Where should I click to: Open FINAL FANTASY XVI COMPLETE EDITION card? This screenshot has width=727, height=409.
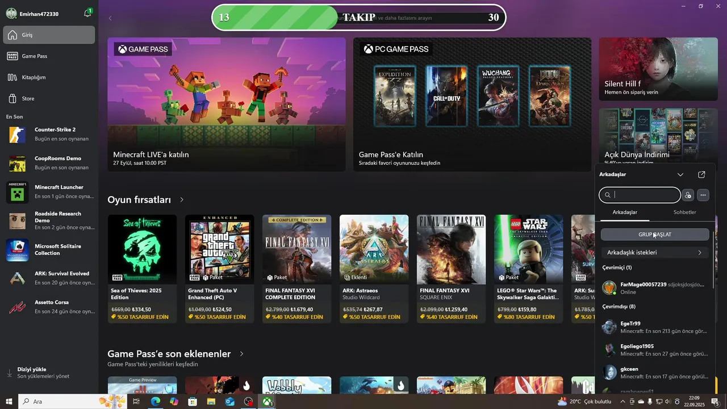(296, 269)
